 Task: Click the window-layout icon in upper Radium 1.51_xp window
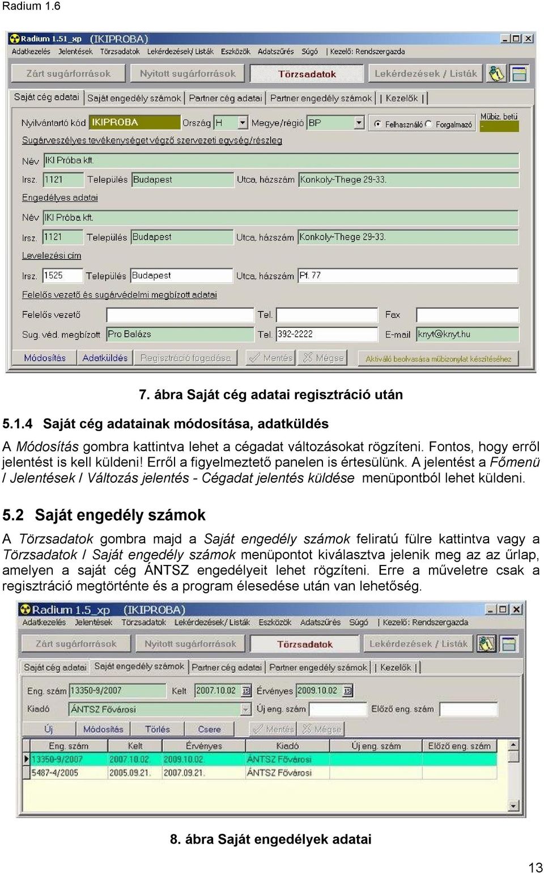518,74
